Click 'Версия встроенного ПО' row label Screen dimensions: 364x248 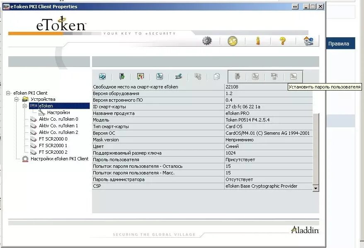click(x=118, y=100)
